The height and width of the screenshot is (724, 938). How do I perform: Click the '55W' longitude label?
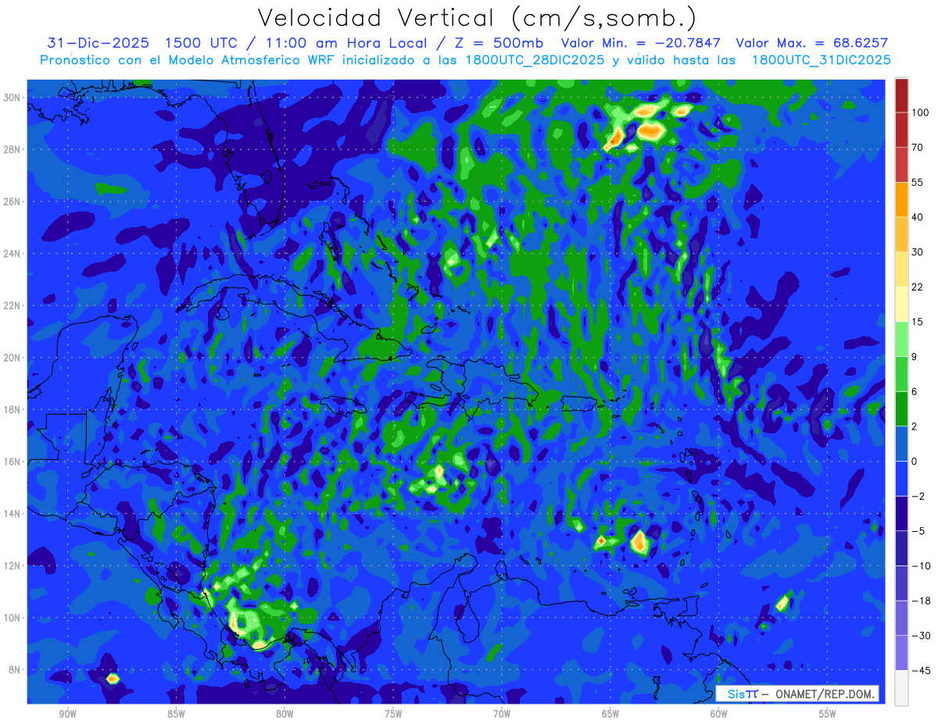tap(828, 714)
